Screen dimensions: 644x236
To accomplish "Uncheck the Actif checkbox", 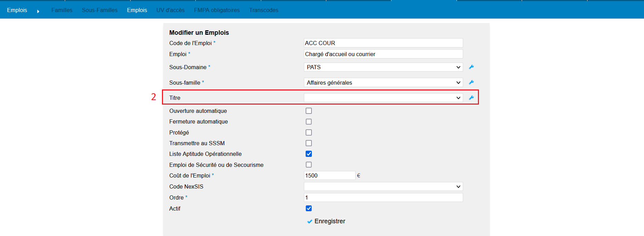I will pos(309,208).
